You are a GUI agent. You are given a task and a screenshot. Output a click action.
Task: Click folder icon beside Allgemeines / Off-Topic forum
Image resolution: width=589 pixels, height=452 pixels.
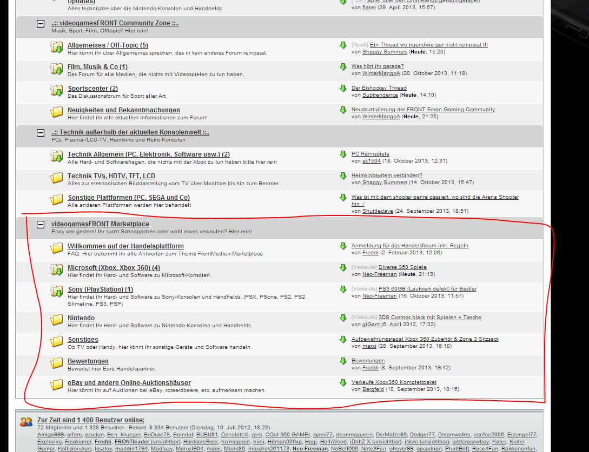tap(57, 48)
